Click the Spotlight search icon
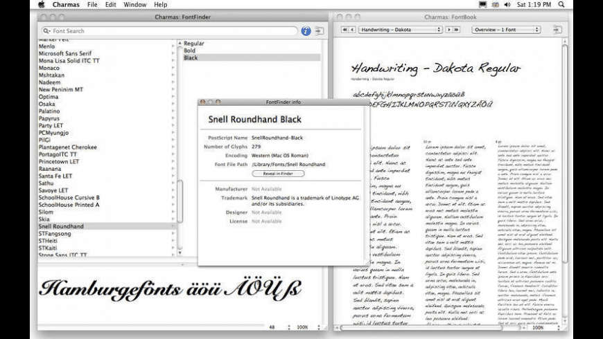The width and height of the screenshot is (603, 339). 561,5
